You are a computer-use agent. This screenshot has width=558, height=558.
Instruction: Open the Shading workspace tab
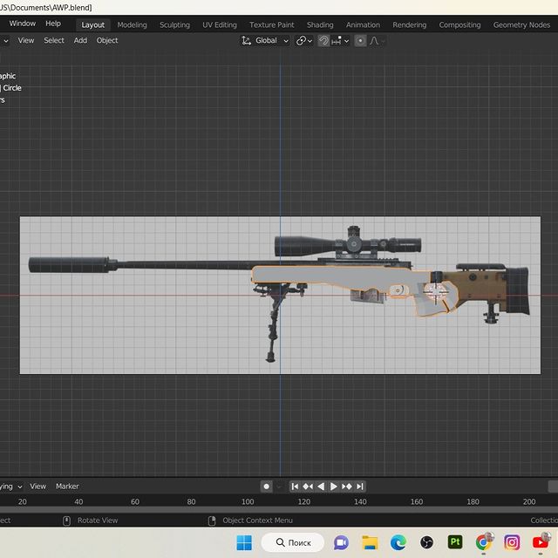point(320,25)
